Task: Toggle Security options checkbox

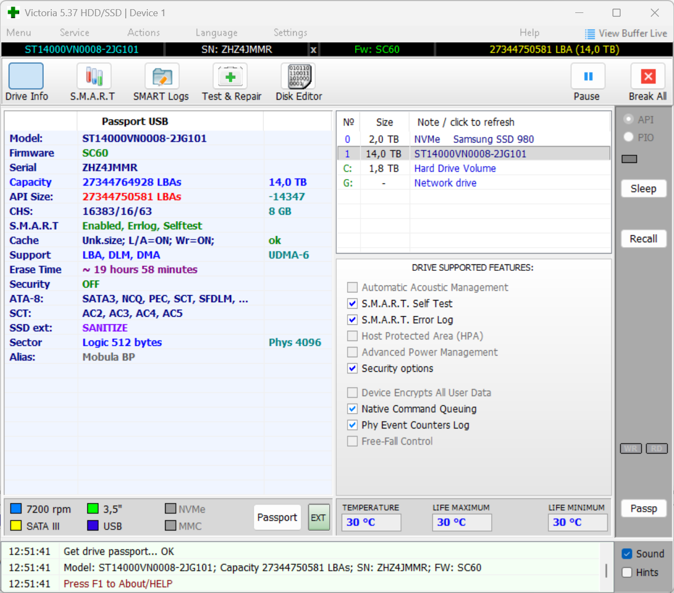Action: pos(352,368)
